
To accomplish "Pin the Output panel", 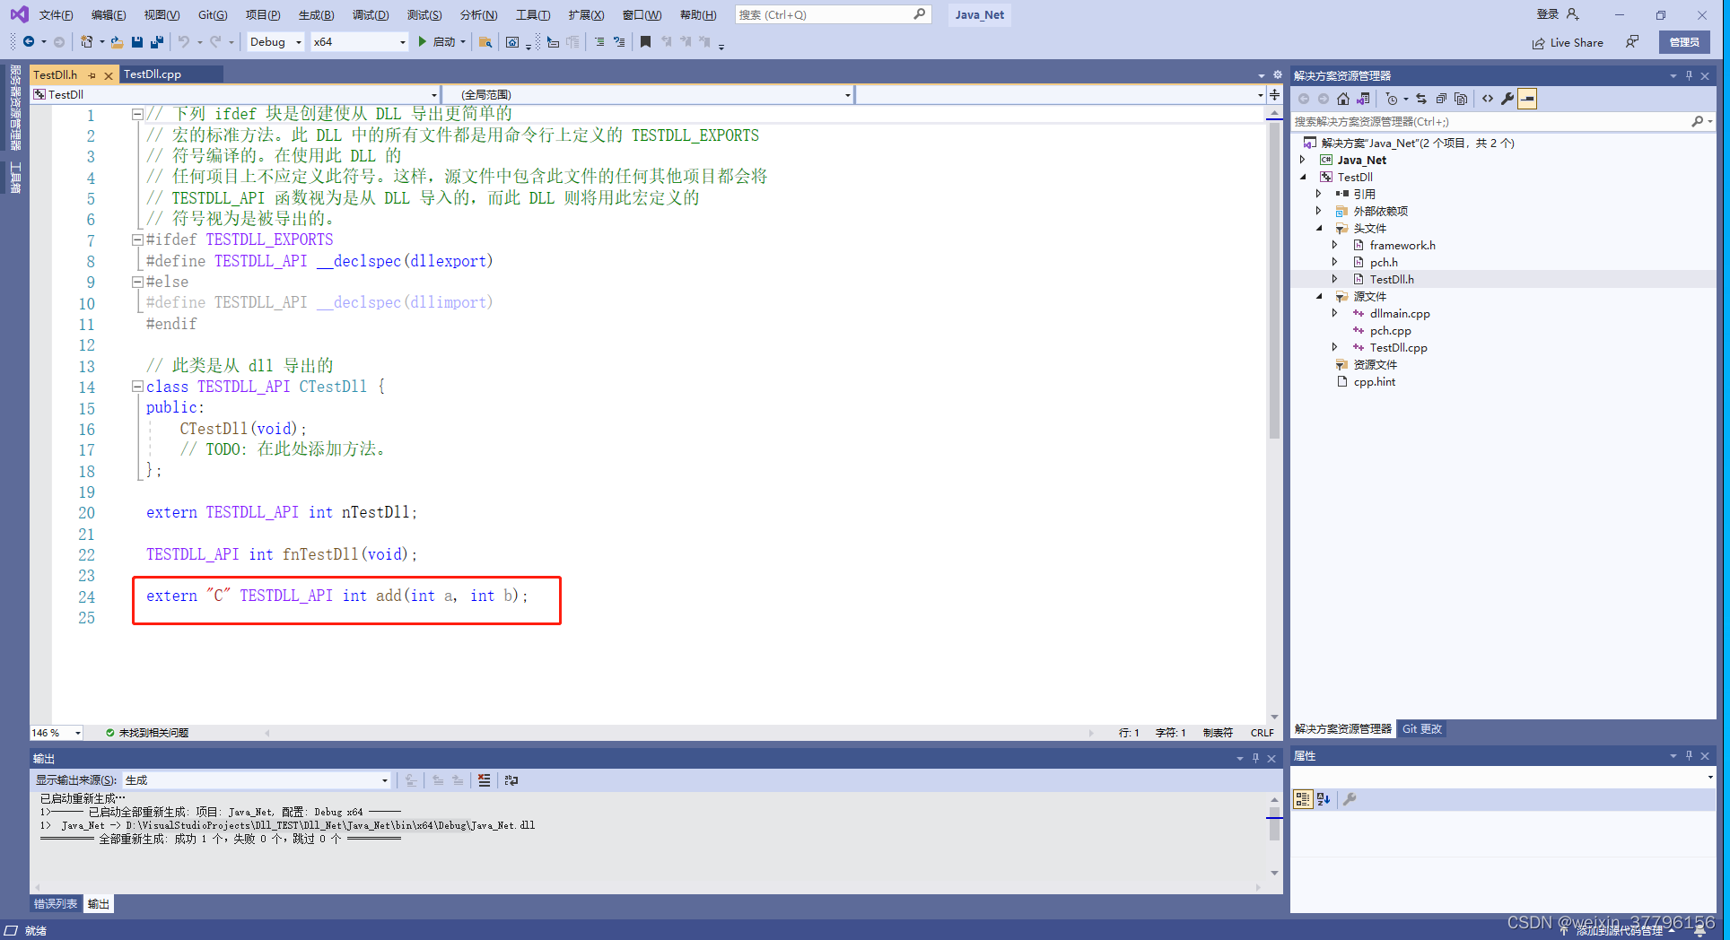I will [x=1255, y=759].
